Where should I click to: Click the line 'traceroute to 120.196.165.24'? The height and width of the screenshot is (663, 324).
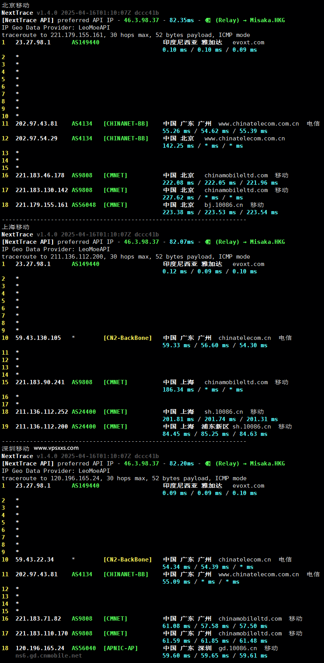124,478
